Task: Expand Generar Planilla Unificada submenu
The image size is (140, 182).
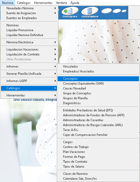Action: 29,74
